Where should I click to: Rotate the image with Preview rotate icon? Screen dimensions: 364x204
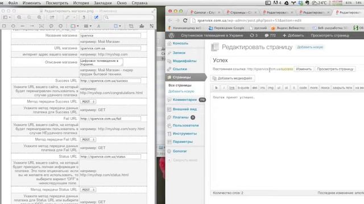(x=84, y=18)
